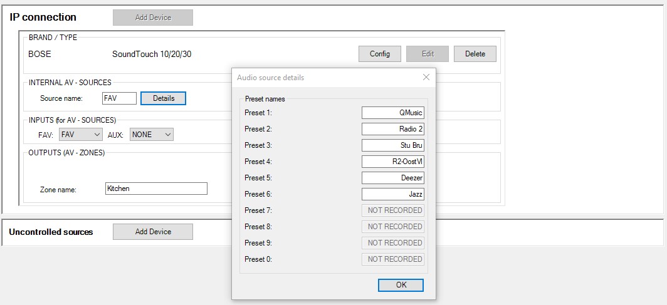The width and height of the screenshot is (667, 305).
Task: Click the Preset 3 Stu Bru field
Action: pos(392,145)
